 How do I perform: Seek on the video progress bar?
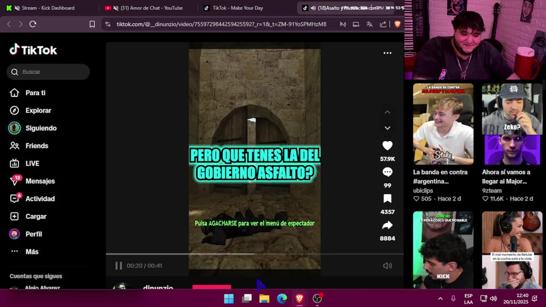coord(255,254)
